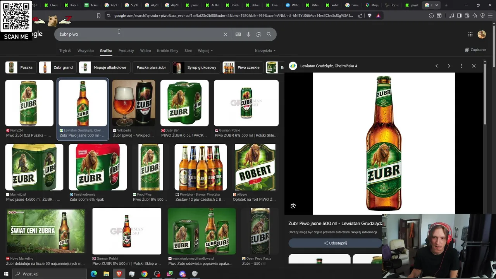Open Brave Rewards triangle icon
The width and height of the screenshot is (496, 279).
pos(378,15)
